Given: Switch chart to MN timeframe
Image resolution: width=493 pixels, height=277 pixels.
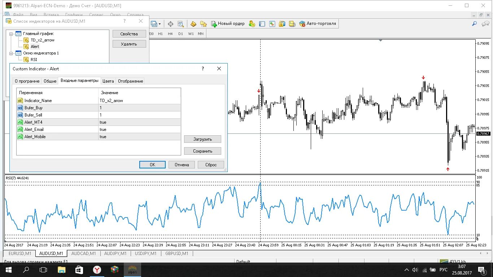Looking at the screenshot, I should [x=201, y=34].
